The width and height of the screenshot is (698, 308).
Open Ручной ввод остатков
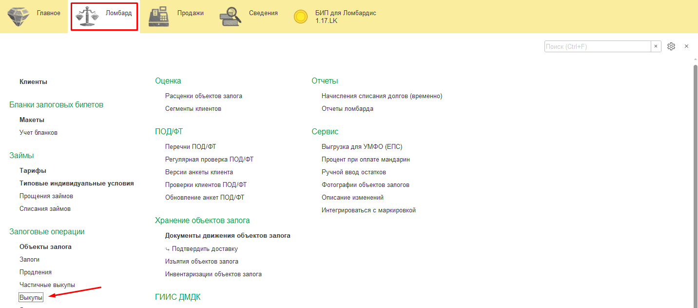click(x=354, y=172)
